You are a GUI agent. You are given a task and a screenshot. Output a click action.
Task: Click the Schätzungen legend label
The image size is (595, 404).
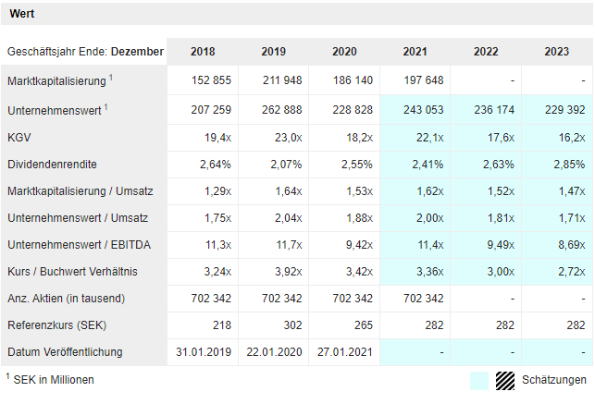coord(553,380)
